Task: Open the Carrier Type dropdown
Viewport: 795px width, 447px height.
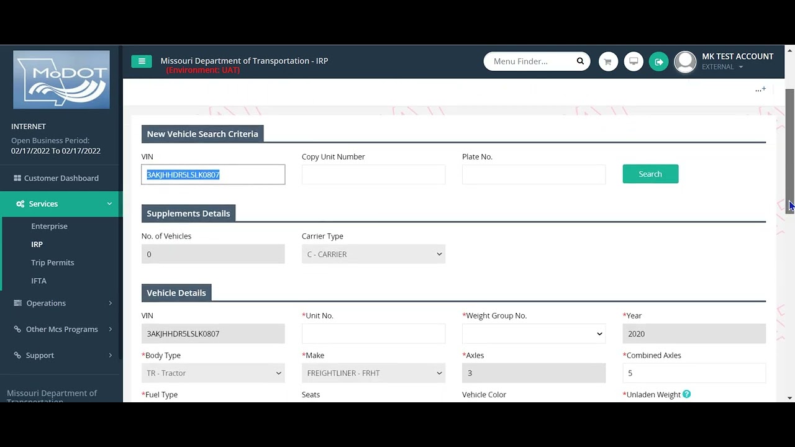Action: [x=373, y=254]
